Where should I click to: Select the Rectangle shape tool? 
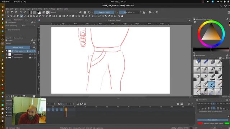tap(28, 16)
